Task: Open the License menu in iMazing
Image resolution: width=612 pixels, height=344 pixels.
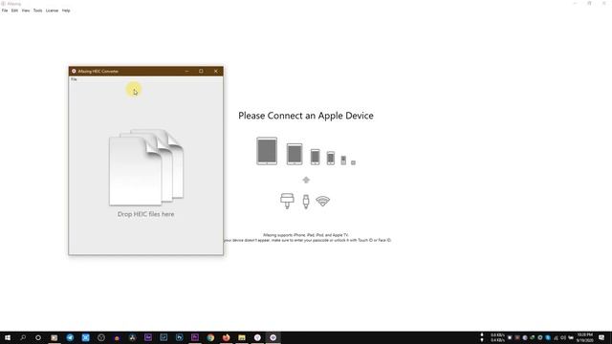Action: [52, 11]
